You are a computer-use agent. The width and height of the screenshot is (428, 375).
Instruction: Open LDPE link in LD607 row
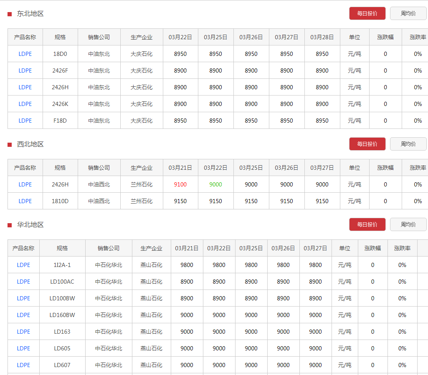(x=23, y=365)
